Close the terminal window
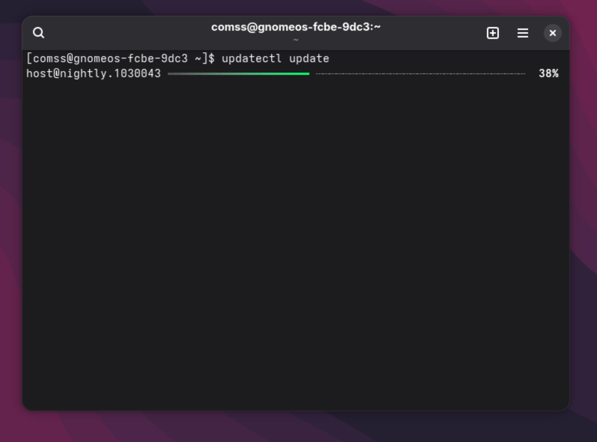The width and height of the screenshot is (597, 442). [552, 33]
